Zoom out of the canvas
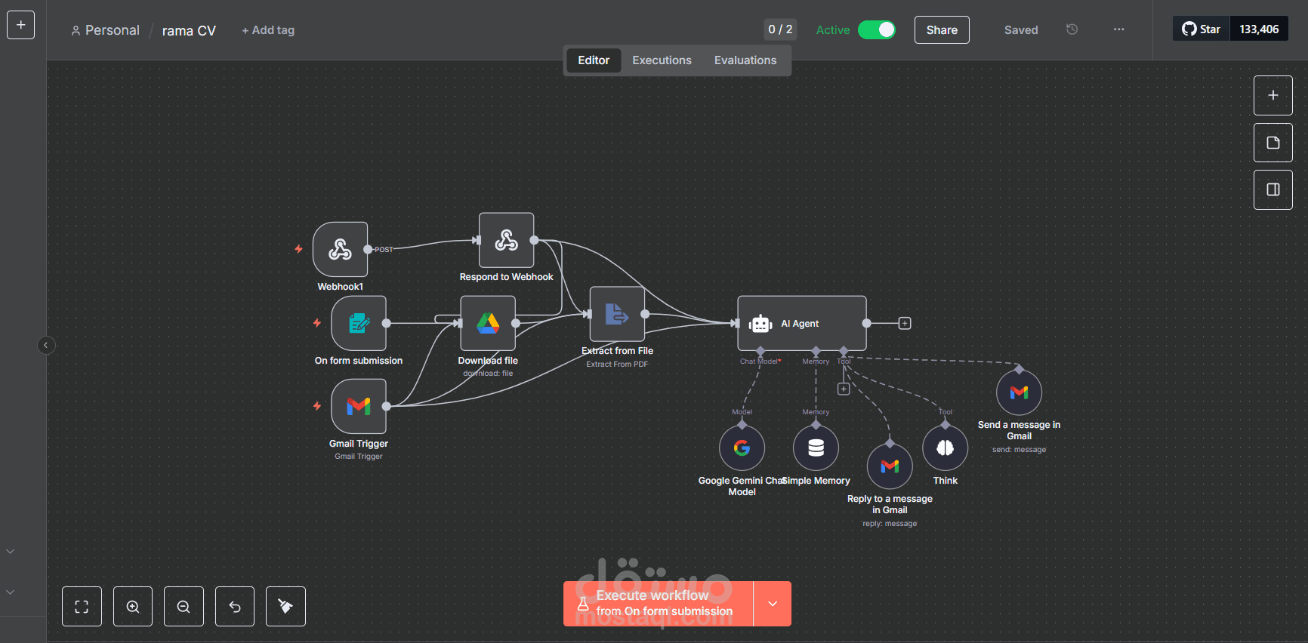The width and height of the screenshot is (1308, 643). coord(184,606)
